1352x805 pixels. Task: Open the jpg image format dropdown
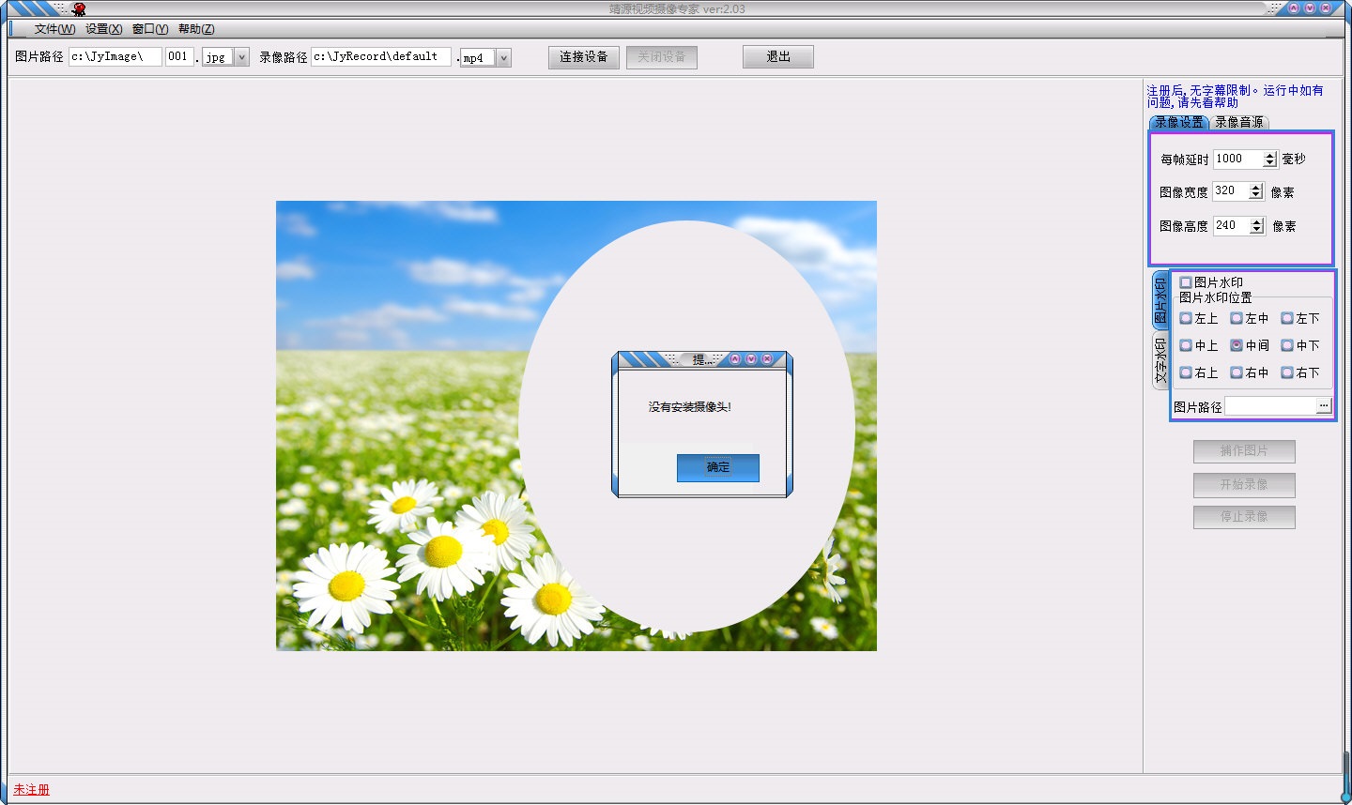click(x=241, y=57)
